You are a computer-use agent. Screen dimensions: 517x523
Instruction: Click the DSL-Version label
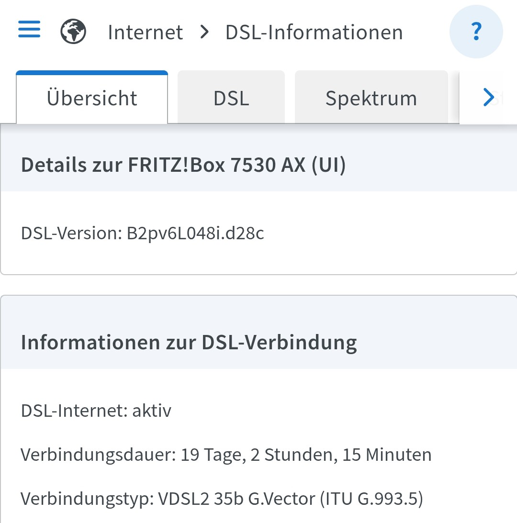point(71,233)
